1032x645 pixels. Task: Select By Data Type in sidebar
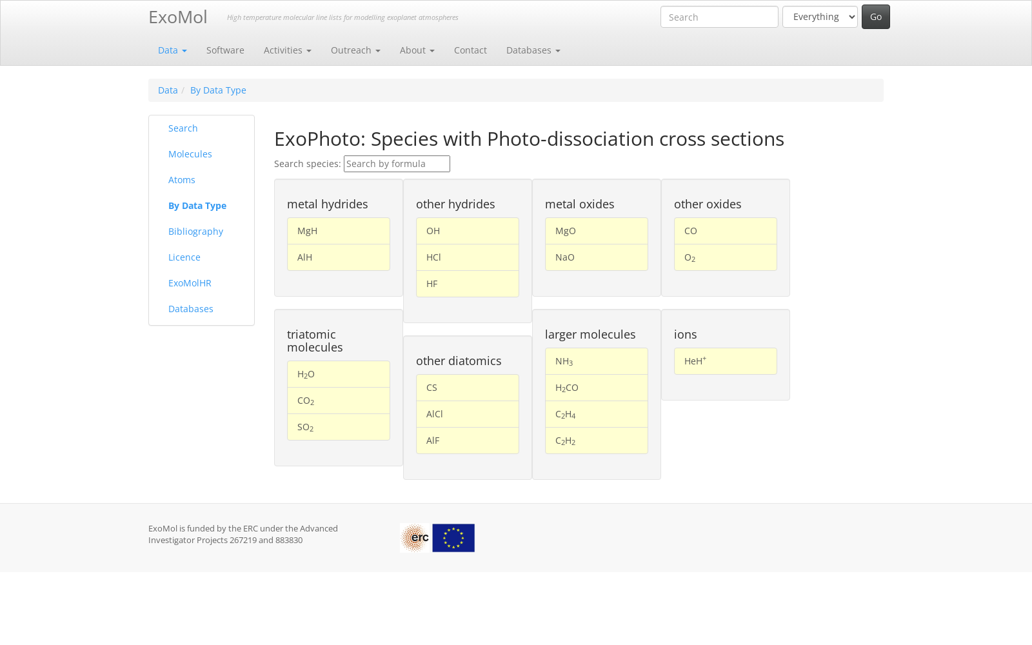click(197, 206)
